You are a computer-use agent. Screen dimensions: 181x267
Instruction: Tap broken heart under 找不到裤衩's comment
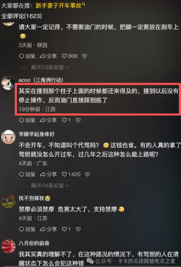click(78, 229)
